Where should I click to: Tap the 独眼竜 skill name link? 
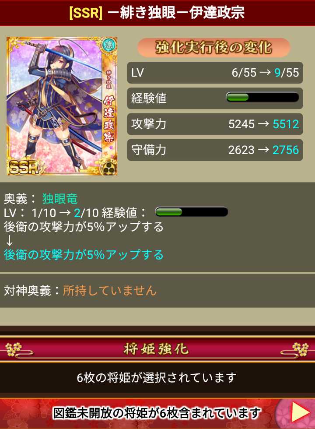pos(60,199)
